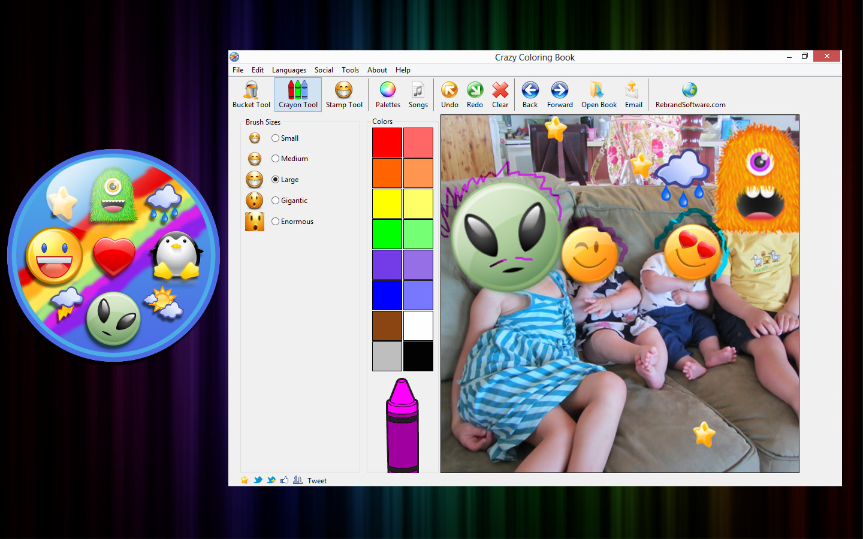The image size is (863, 539).
Task: Visit RebrandSoftware.com from the globe icon
Action: click(x=690, y=95)
